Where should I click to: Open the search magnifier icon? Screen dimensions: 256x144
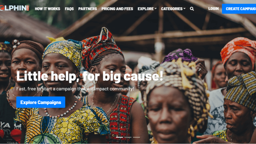(x=192, y=9)
